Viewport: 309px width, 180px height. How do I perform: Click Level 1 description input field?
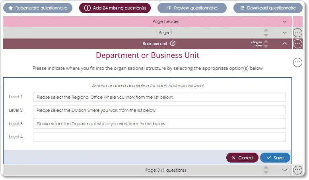(159, 97)
